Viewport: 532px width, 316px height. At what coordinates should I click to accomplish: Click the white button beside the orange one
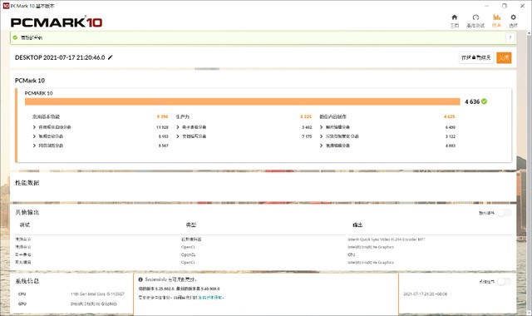(x=476, y=57)
